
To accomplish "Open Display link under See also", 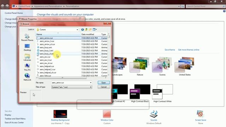I will (8, 115).
